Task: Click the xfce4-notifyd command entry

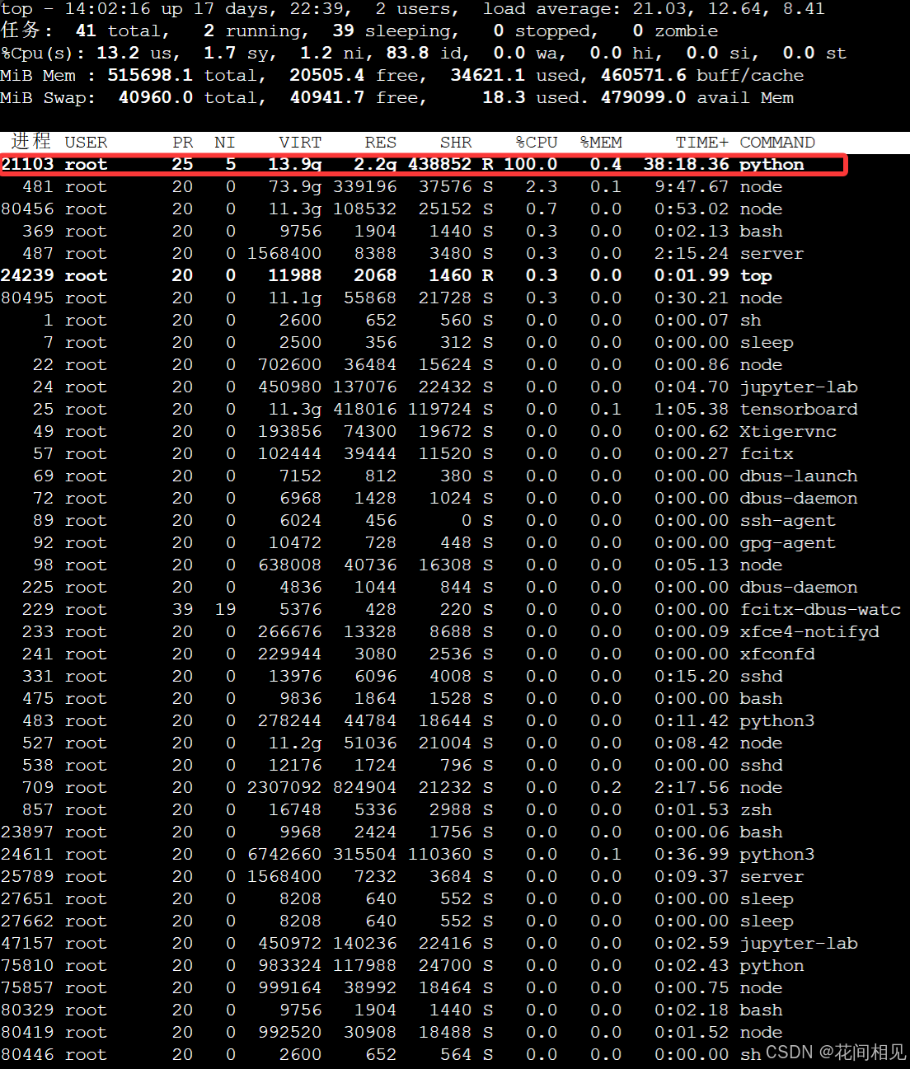Action: click(809, 631)
